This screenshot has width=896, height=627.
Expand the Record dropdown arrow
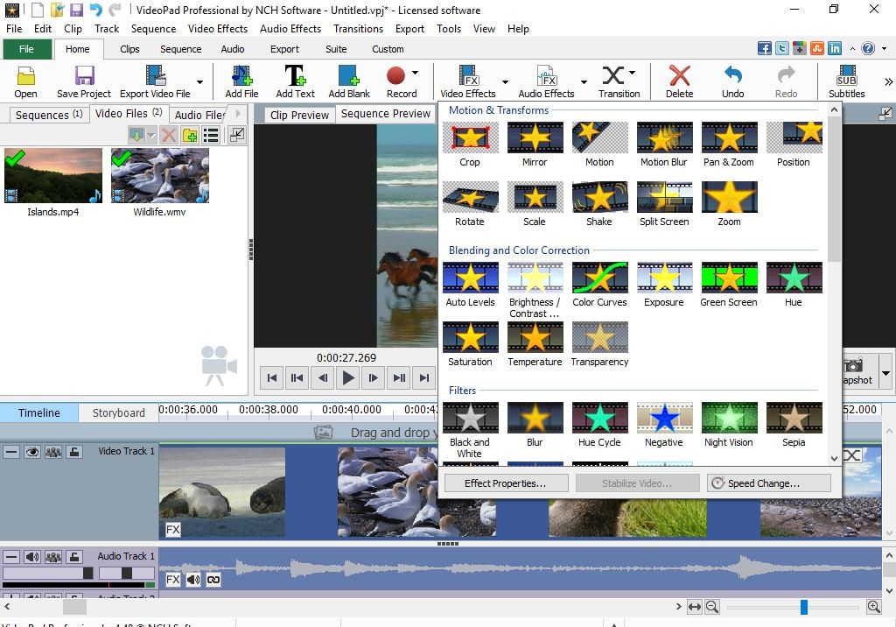coord(415,74)
